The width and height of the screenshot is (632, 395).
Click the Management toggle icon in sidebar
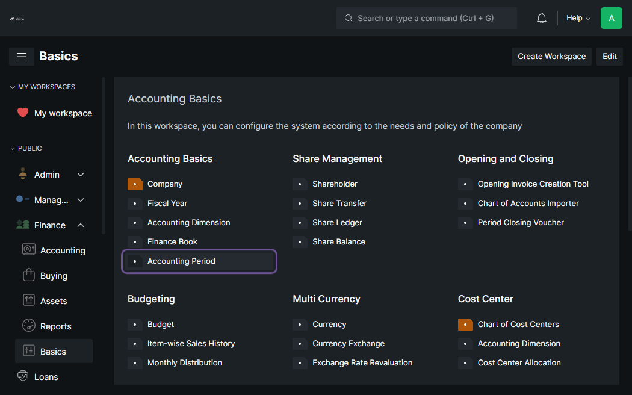[x=23, y=199]
